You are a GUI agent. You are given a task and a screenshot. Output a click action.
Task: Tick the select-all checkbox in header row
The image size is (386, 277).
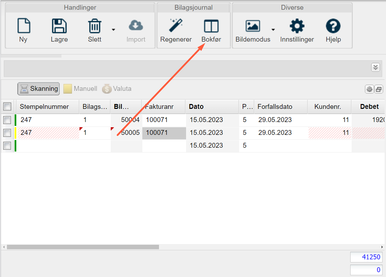7,107
